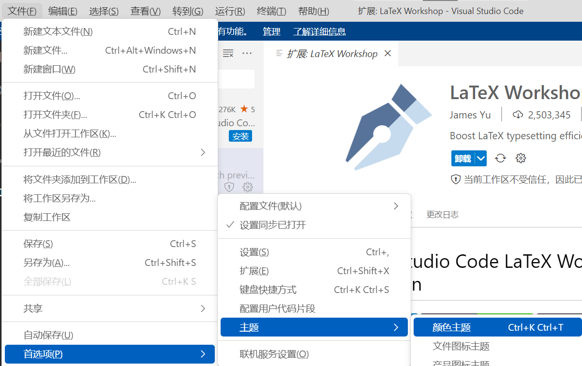Open the 卸载 button dropdown arrow
The height and width of the screenshot is (366, 582).
click(x=480, y=158)
